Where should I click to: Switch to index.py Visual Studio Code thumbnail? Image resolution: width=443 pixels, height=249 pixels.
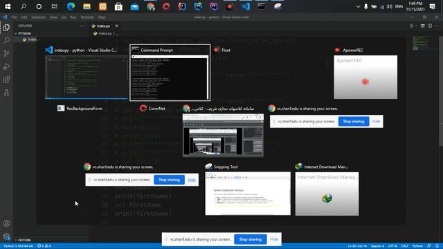point(86,77)
